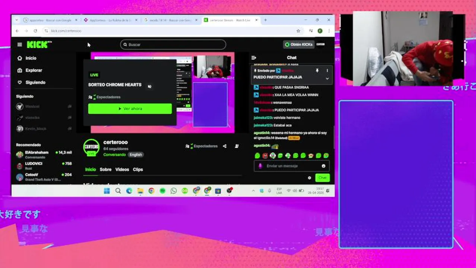This screenshot has width=476, height=268.
Task: Open File Explorer from the taskbar
Action: click(140, 191)
